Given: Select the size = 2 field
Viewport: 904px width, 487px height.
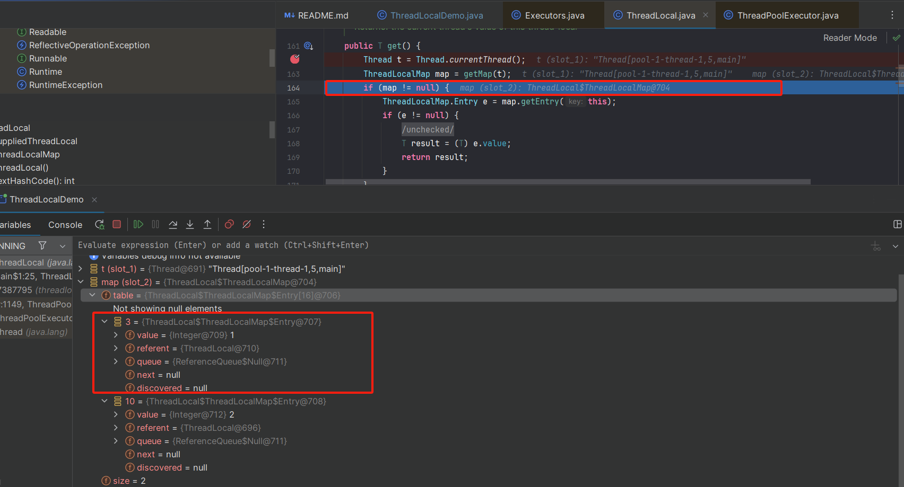Looking at the screenshot, I should click(x=124, y=481).
